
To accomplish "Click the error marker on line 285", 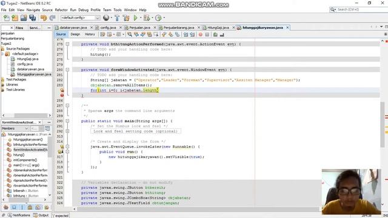I will (62, 95).
